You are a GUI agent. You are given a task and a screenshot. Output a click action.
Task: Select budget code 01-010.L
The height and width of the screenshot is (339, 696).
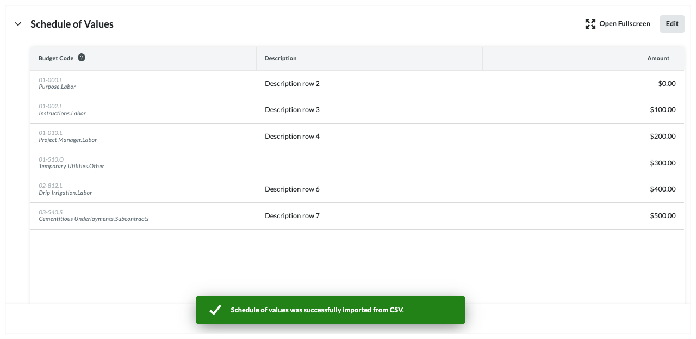pyautogui.click(x=51, y=133)
